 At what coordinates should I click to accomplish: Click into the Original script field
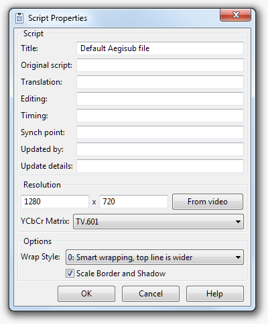(160, 65)
